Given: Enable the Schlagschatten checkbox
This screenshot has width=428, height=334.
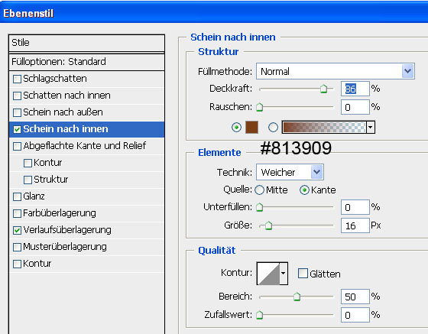Looking at the screenshot, I should (17, 79).
